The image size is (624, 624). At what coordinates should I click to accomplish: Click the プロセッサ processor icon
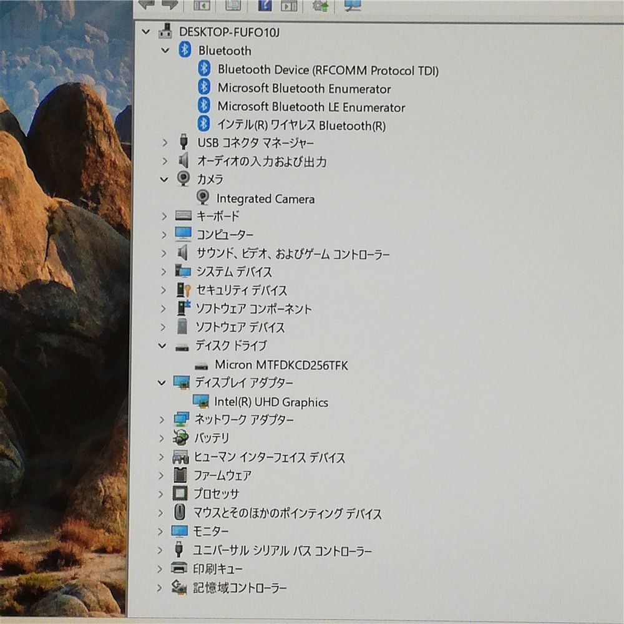pos(180,493)
